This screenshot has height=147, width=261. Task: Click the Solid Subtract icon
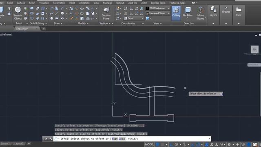[x=32, y=13]
